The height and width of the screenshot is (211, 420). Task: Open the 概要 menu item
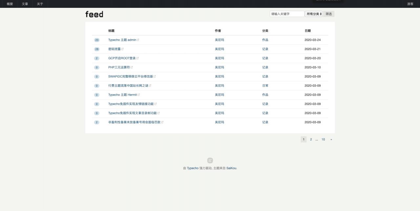point(10,4)
